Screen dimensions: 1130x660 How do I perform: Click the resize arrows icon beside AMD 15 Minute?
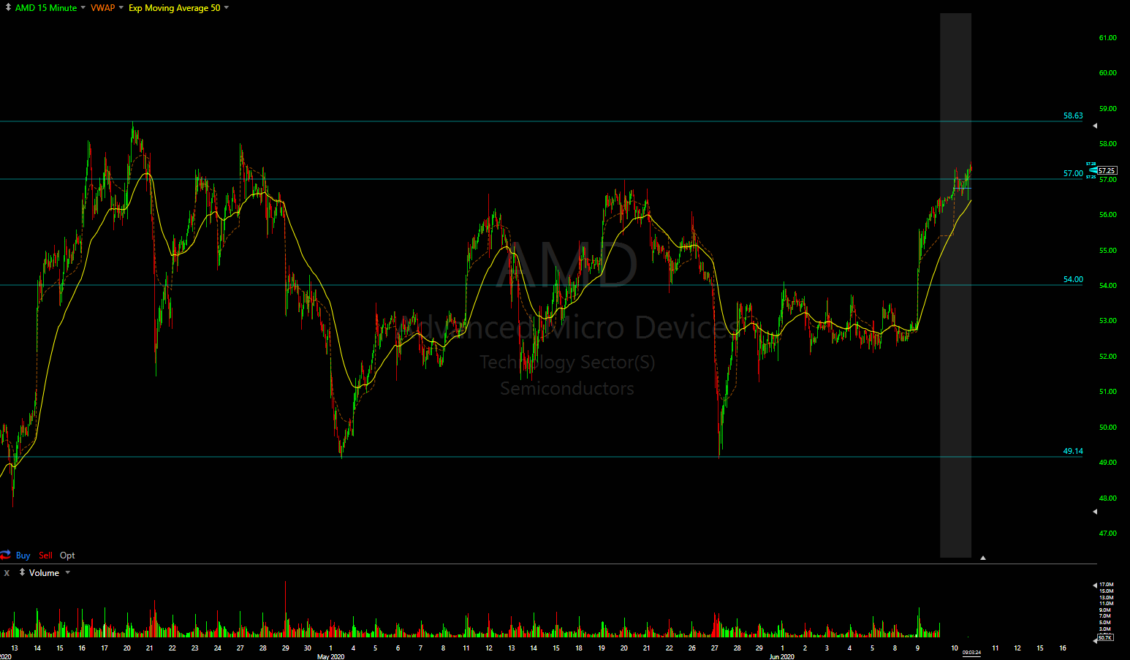pos(8,8)
